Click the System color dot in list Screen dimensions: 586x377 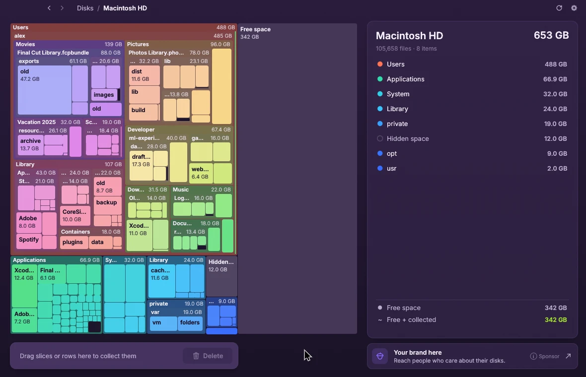380,94
